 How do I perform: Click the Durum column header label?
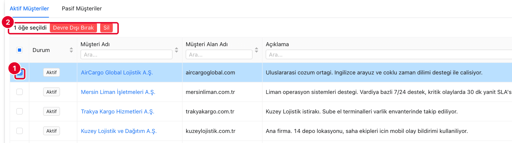tap(41, 50)
